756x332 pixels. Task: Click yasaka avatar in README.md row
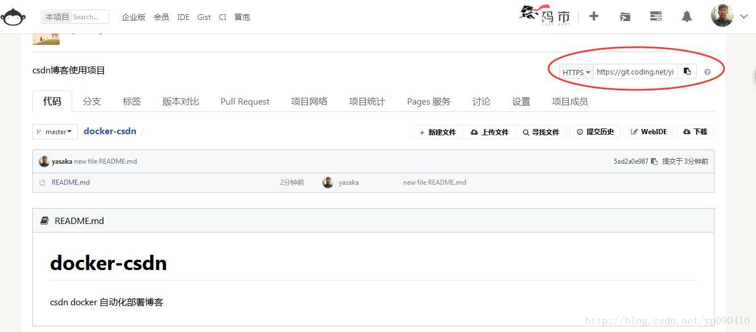click(327, 182)
